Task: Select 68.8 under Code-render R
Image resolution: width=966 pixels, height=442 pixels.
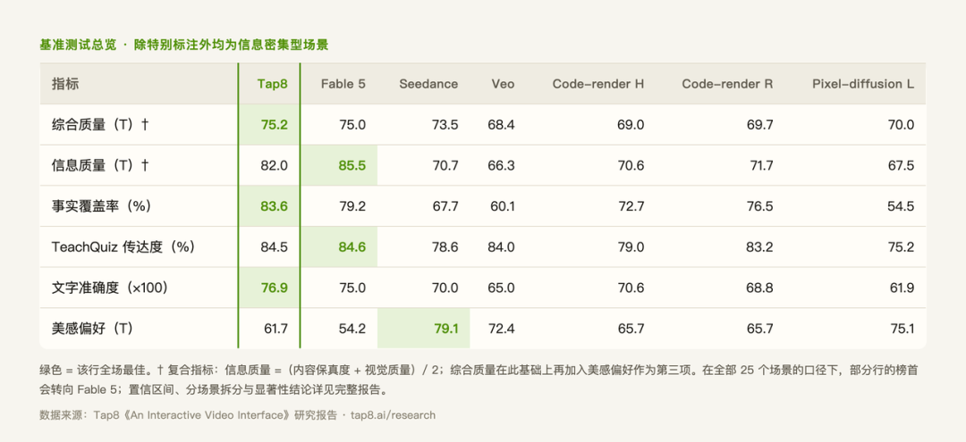Action: (760, 288)
